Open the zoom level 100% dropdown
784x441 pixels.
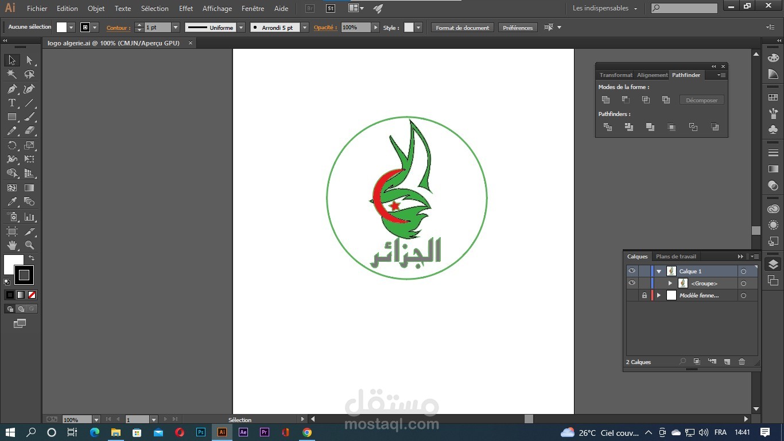click(x=96, y=420)
